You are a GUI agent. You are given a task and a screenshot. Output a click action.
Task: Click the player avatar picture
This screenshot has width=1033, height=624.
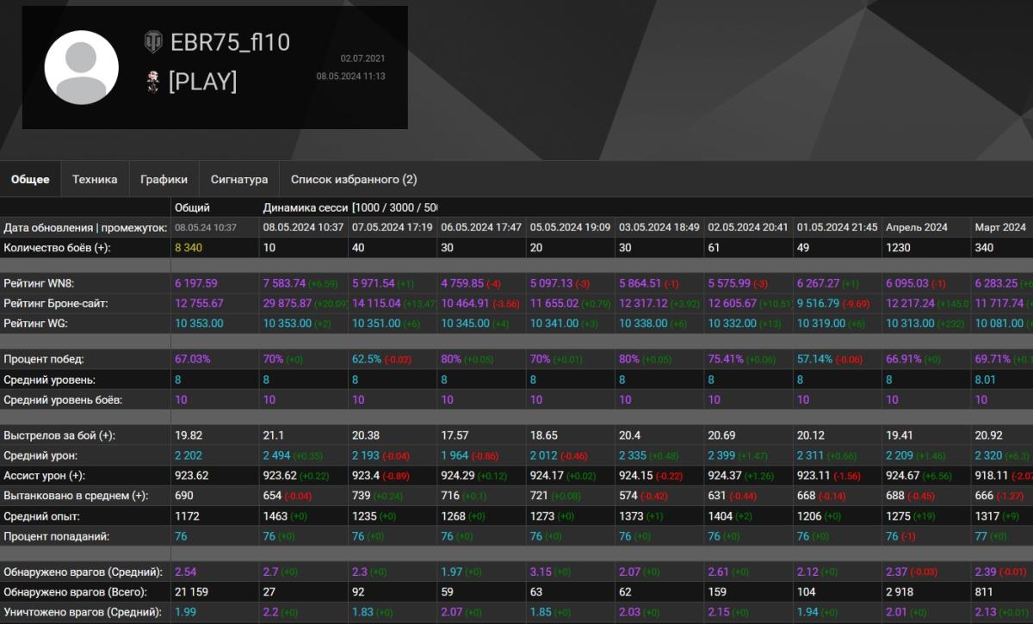pyautogui.click(x=81, y=67)
